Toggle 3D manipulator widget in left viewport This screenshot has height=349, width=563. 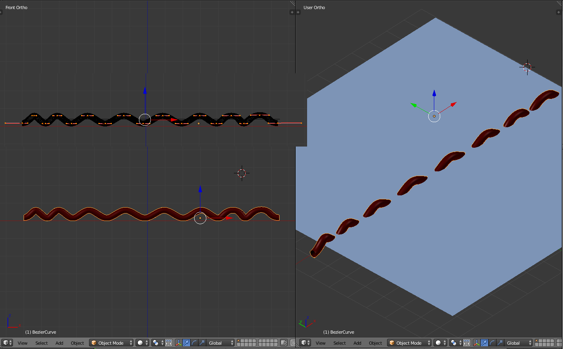(178, 343)
